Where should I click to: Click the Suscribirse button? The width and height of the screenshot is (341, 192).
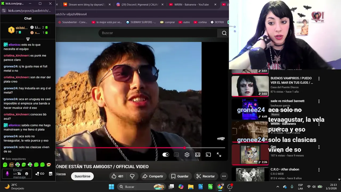coord(82,176)
